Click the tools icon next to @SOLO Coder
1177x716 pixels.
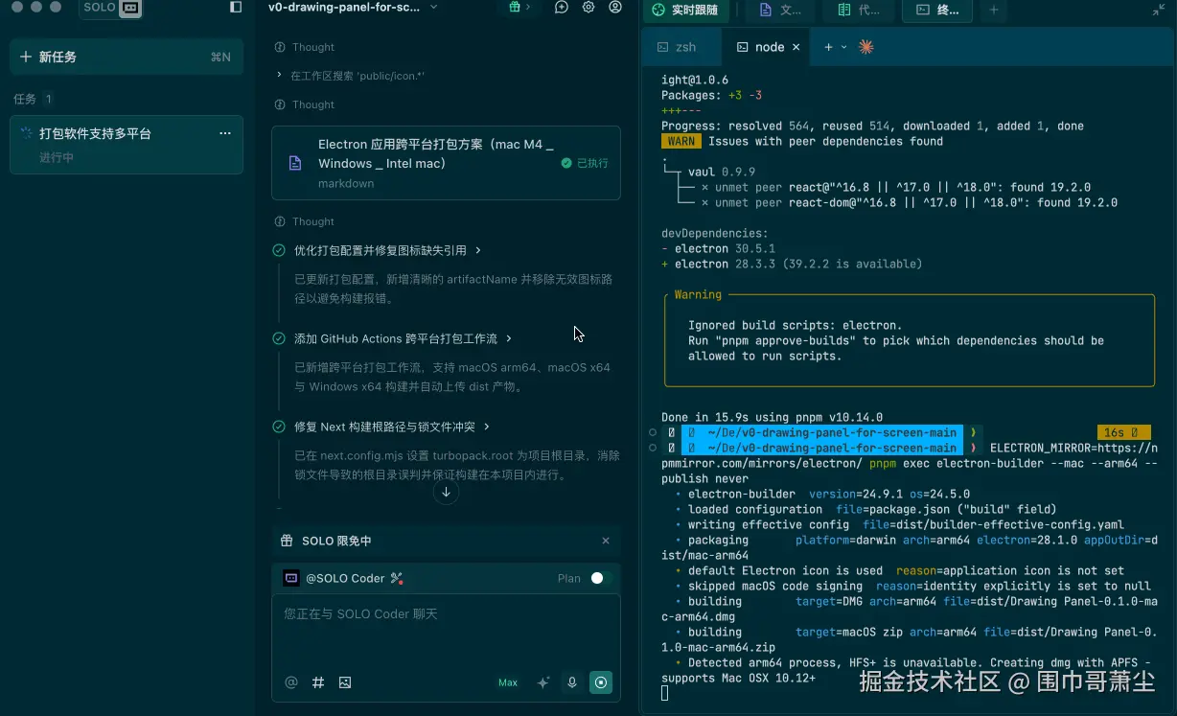[x=397, y=578]
